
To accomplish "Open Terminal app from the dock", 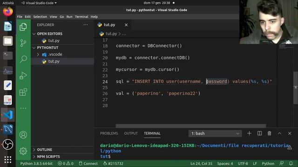I will point(8,56).
